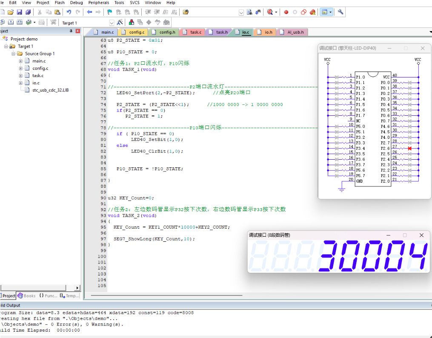Click the editor horizontal scrollbar thumb

(166, 295)
